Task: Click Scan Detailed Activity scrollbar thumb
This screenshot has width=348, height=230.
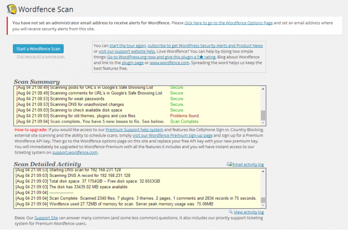Action: coord(263,200)
